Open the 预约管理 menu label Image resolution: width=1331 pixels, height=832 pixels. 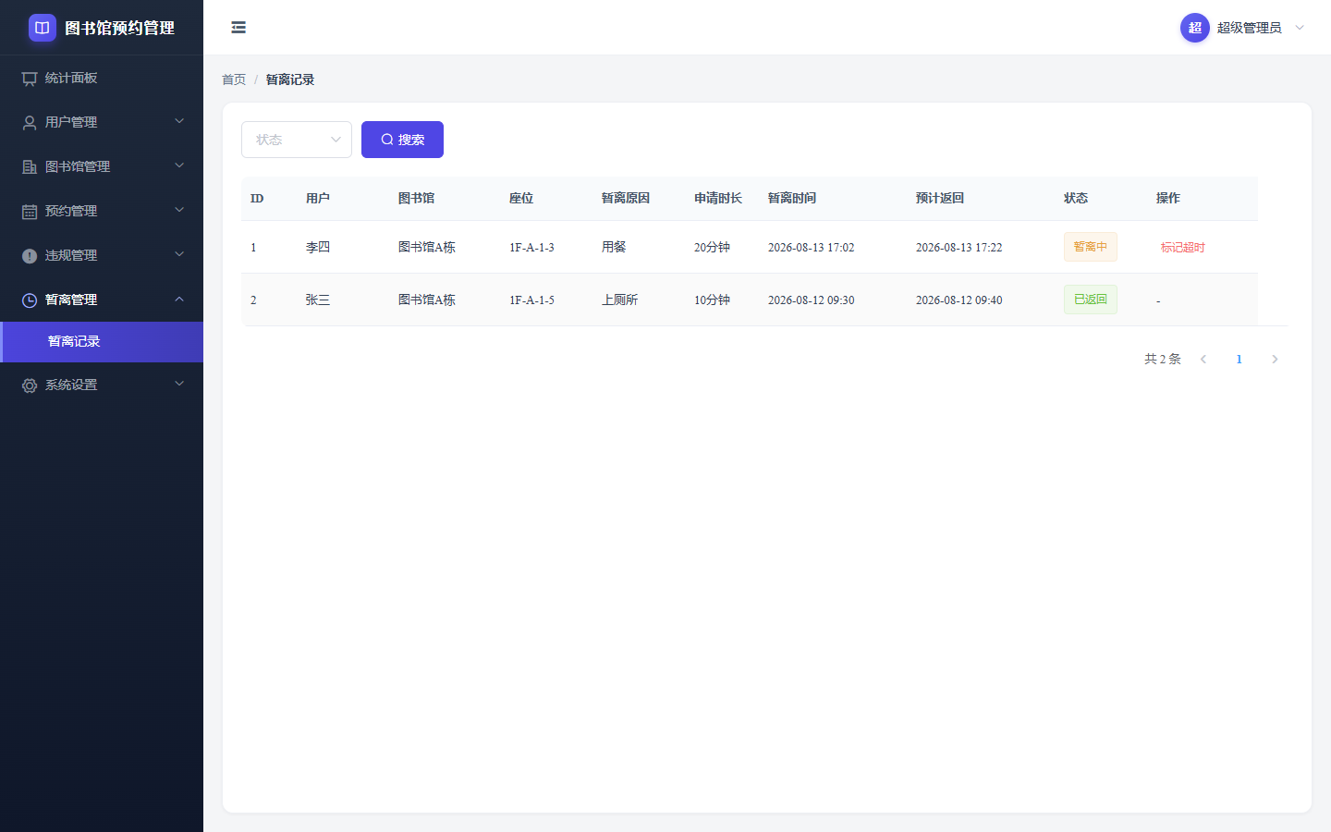click(71, 211)
